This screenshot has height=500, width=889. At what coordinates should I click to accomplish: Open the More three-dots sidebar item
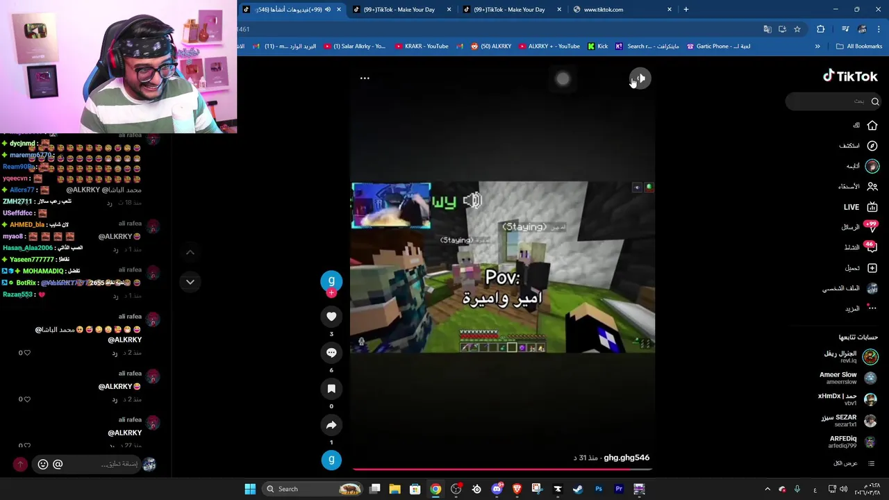(x=872, y=308)
